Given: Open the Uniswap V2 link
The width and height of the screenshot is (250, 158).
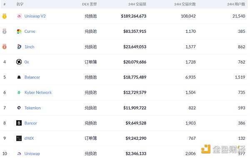Looking at the screenshot, I should point(35,16).
